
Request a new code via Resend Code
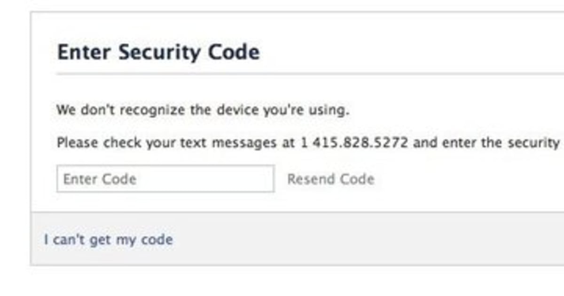[x=330, y=179]
